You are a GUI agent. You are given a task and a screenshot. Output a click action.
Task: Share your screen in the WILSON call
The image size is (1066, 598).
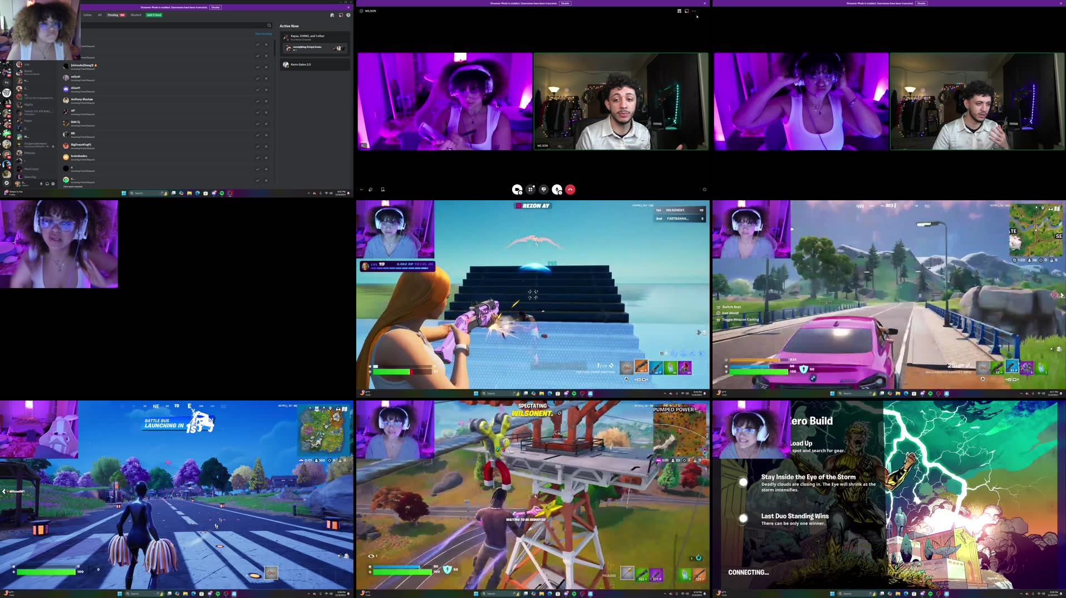pyautogui.click(x=544, y=190)
